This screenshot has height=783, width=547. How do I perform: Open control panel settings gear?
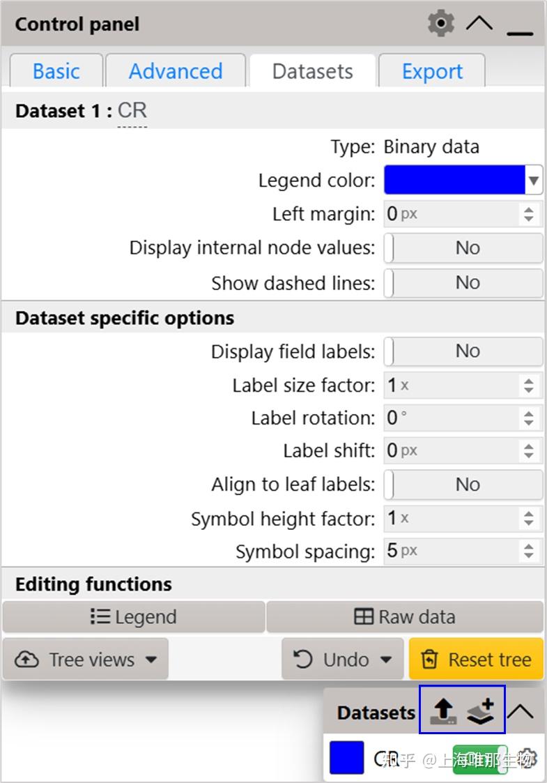(x=440, y=24)
